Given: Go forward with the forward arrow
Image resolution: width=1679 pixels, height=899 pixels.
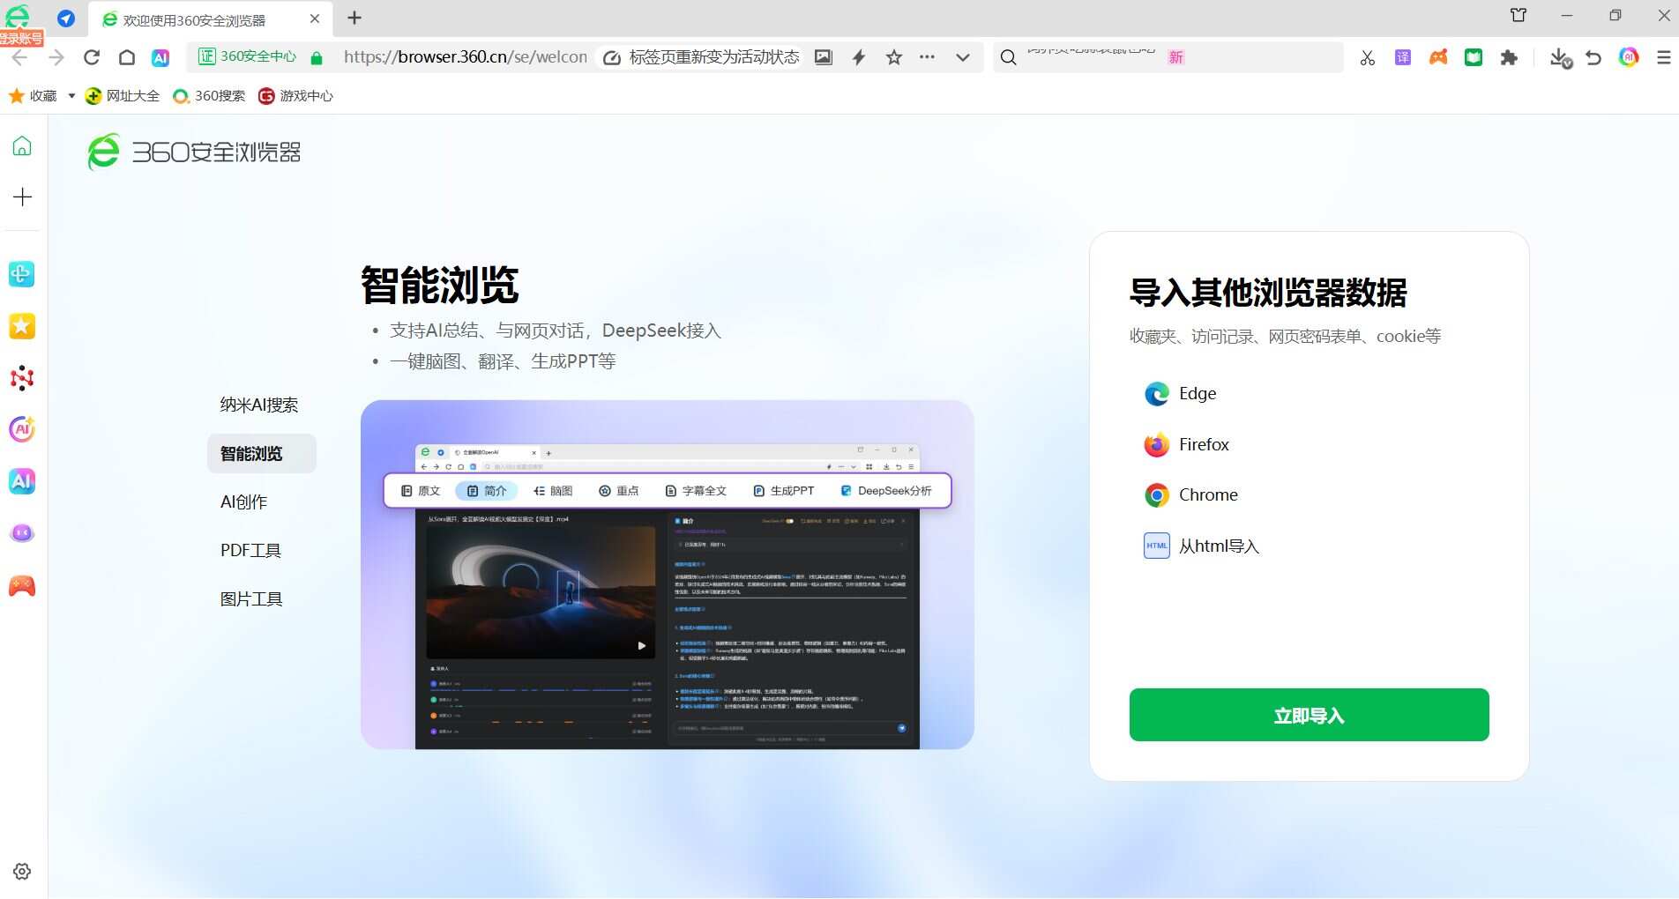Looking at the screenshot, I should (56, 57).
